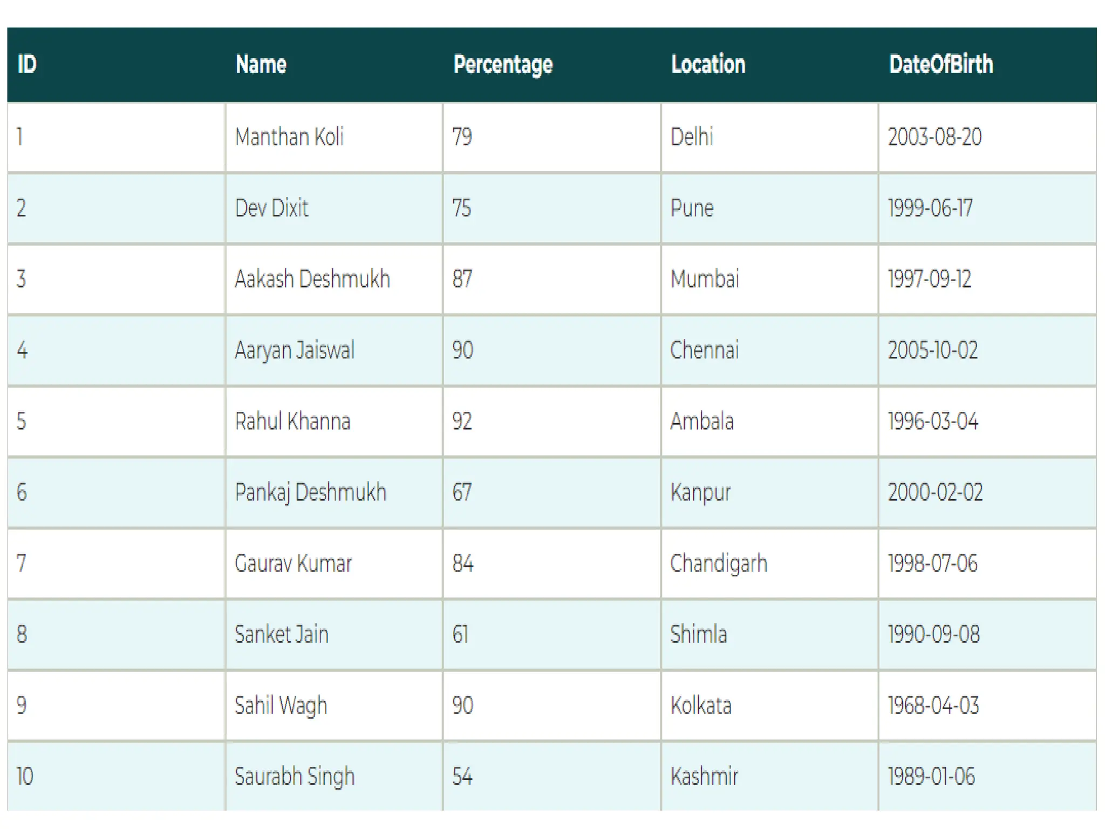Select the Manthan Koli name cell
Image resolution: width=1105 pixels, height=829 pixels.
[289, 137]
